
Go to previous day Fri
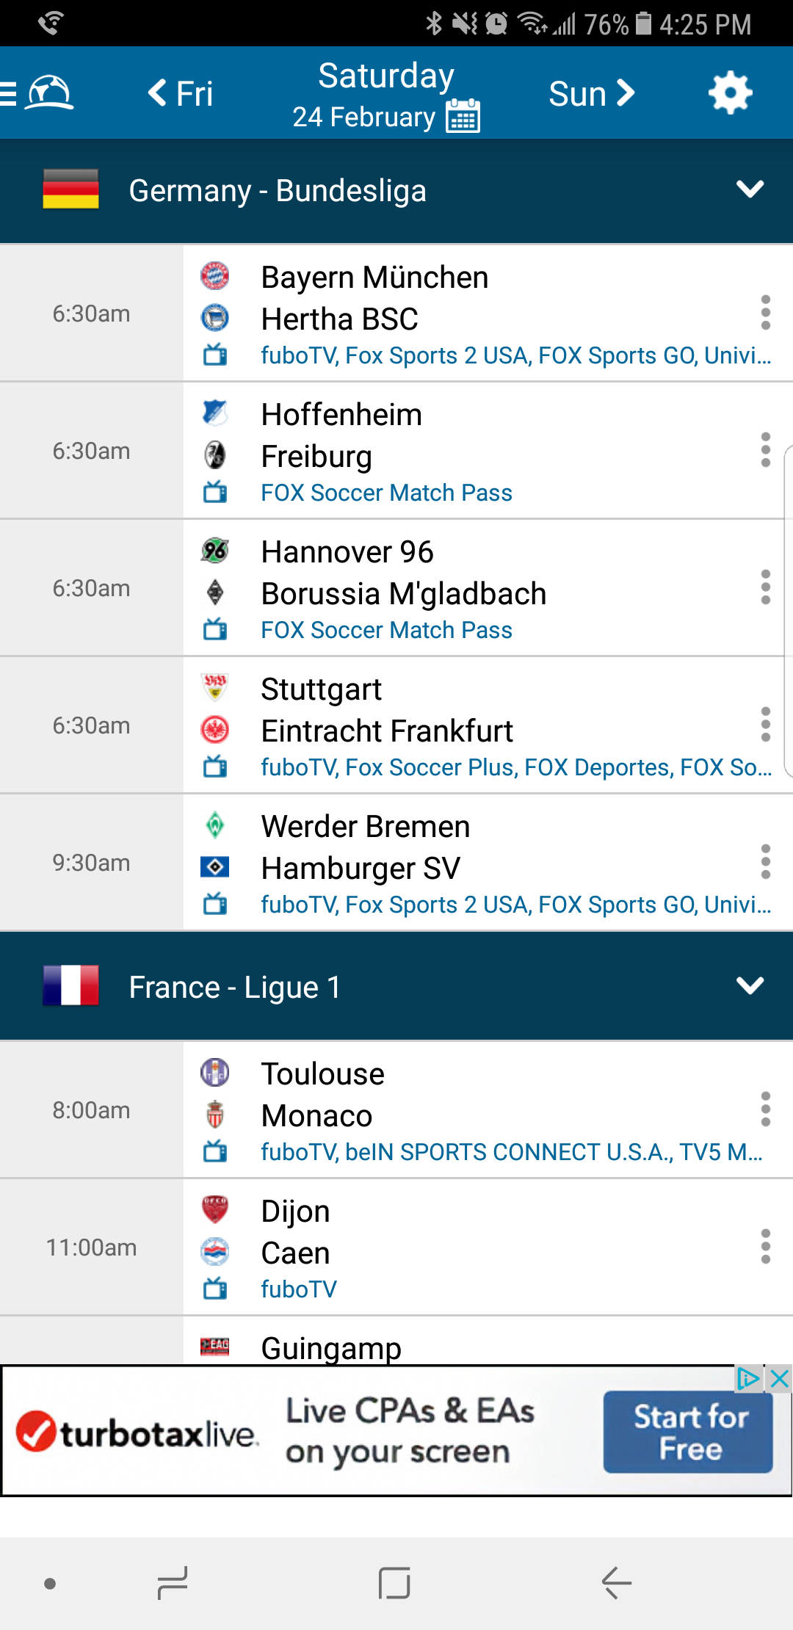coord(181,93)
